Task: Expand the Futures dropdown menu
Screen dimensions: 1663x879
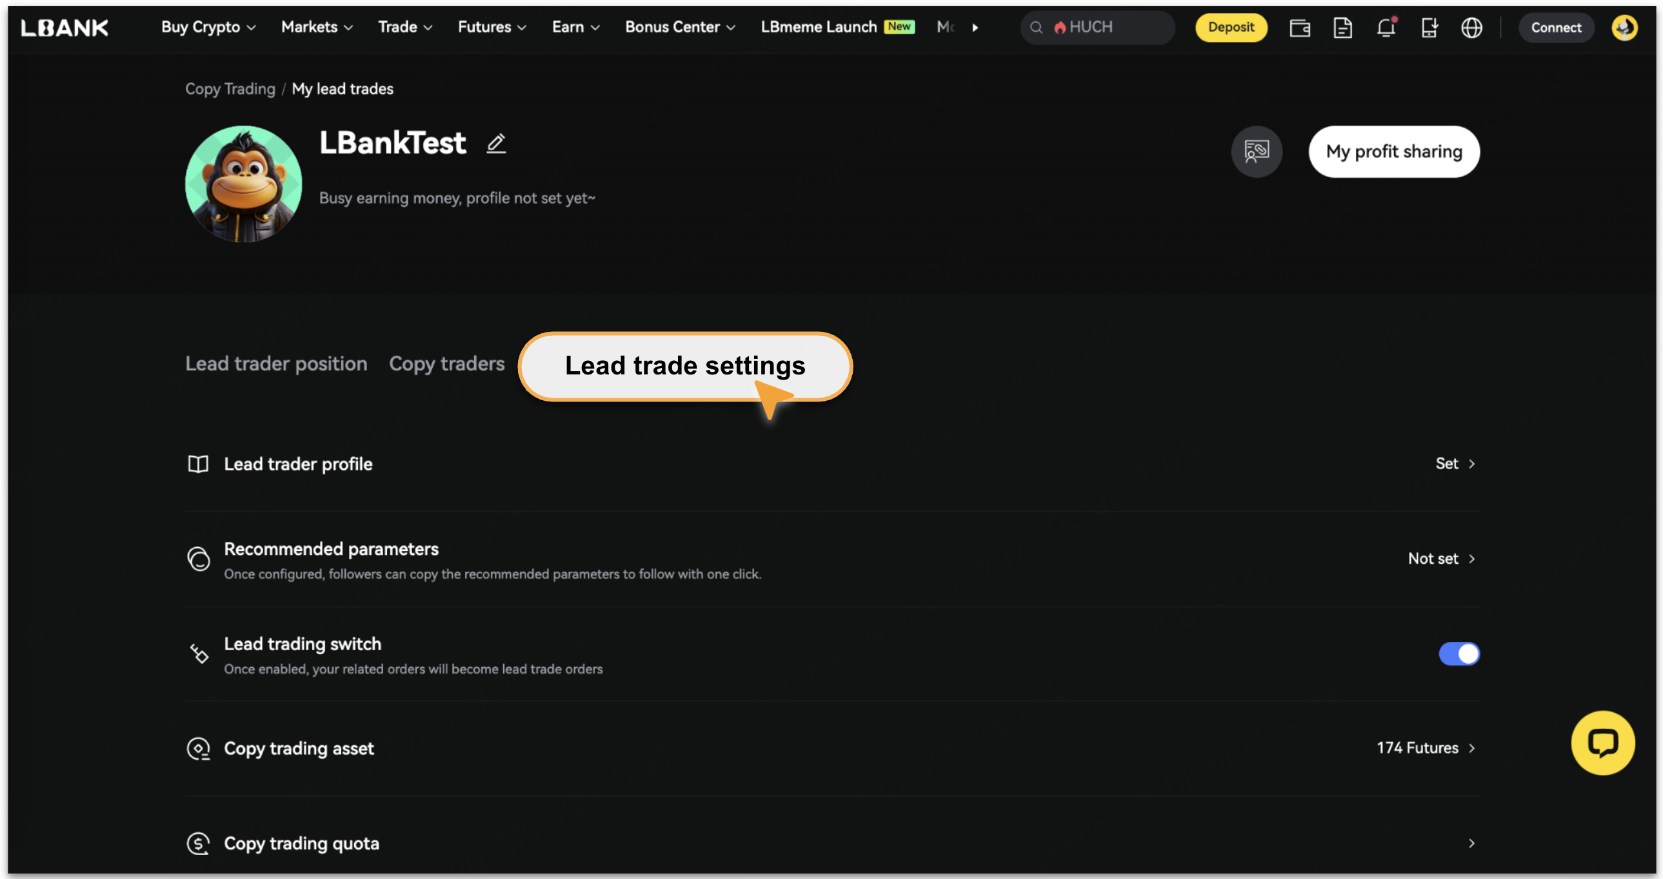Action: [492, 27]
